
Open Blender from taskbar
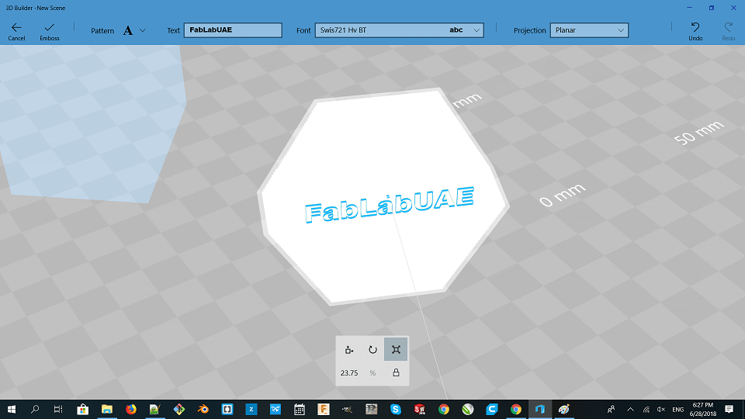[x=203, y=409]
